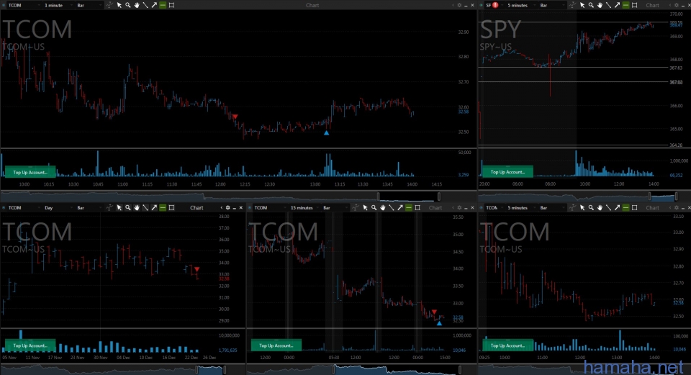This screenshot has height=375, width=691.
Task: Select hand pan tool in SPY chart toolbar
Action: click(600, 5)
